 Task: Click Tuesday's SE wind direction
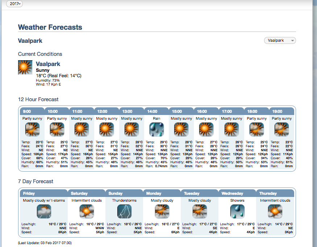coord(215,228)
